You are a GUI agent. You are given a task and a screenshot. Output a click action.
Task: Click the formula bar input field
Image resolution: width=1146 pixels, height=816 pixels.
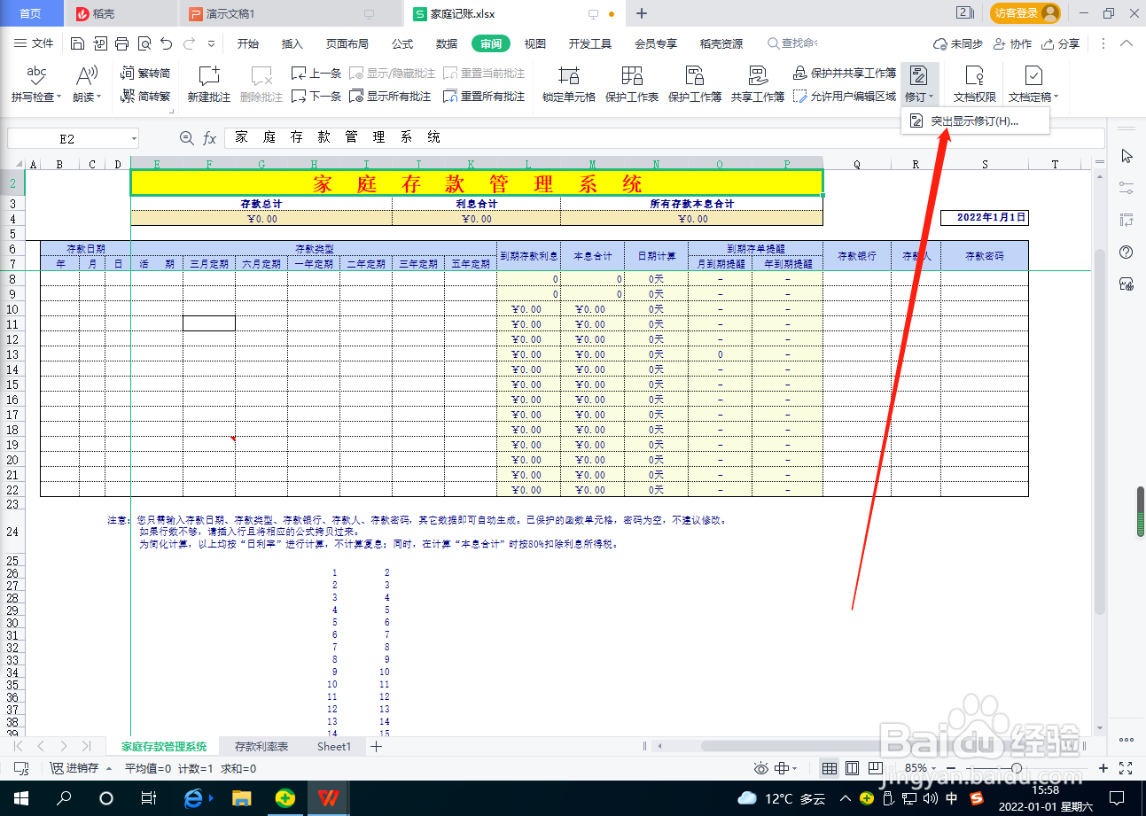(x=664, y=138)
